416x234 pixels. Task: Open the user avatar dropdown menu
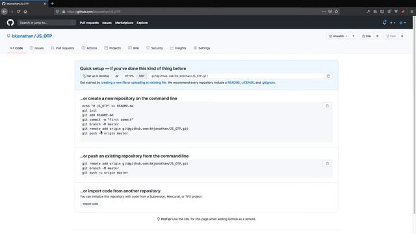pos(402,23)
